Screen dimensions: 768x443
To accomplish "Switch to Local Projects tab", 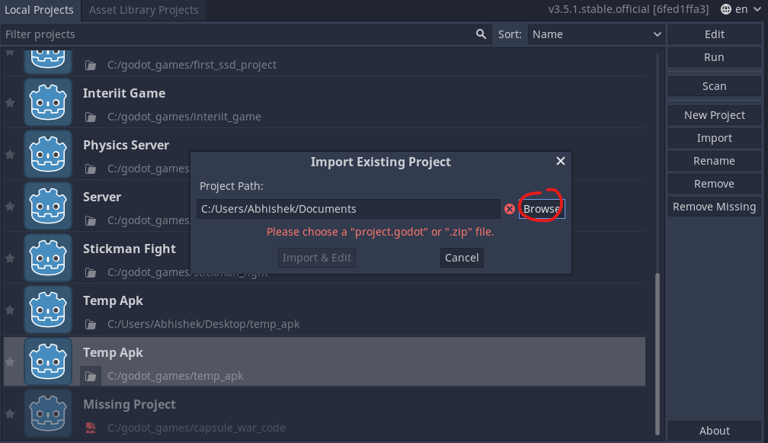I will (39, 10).
